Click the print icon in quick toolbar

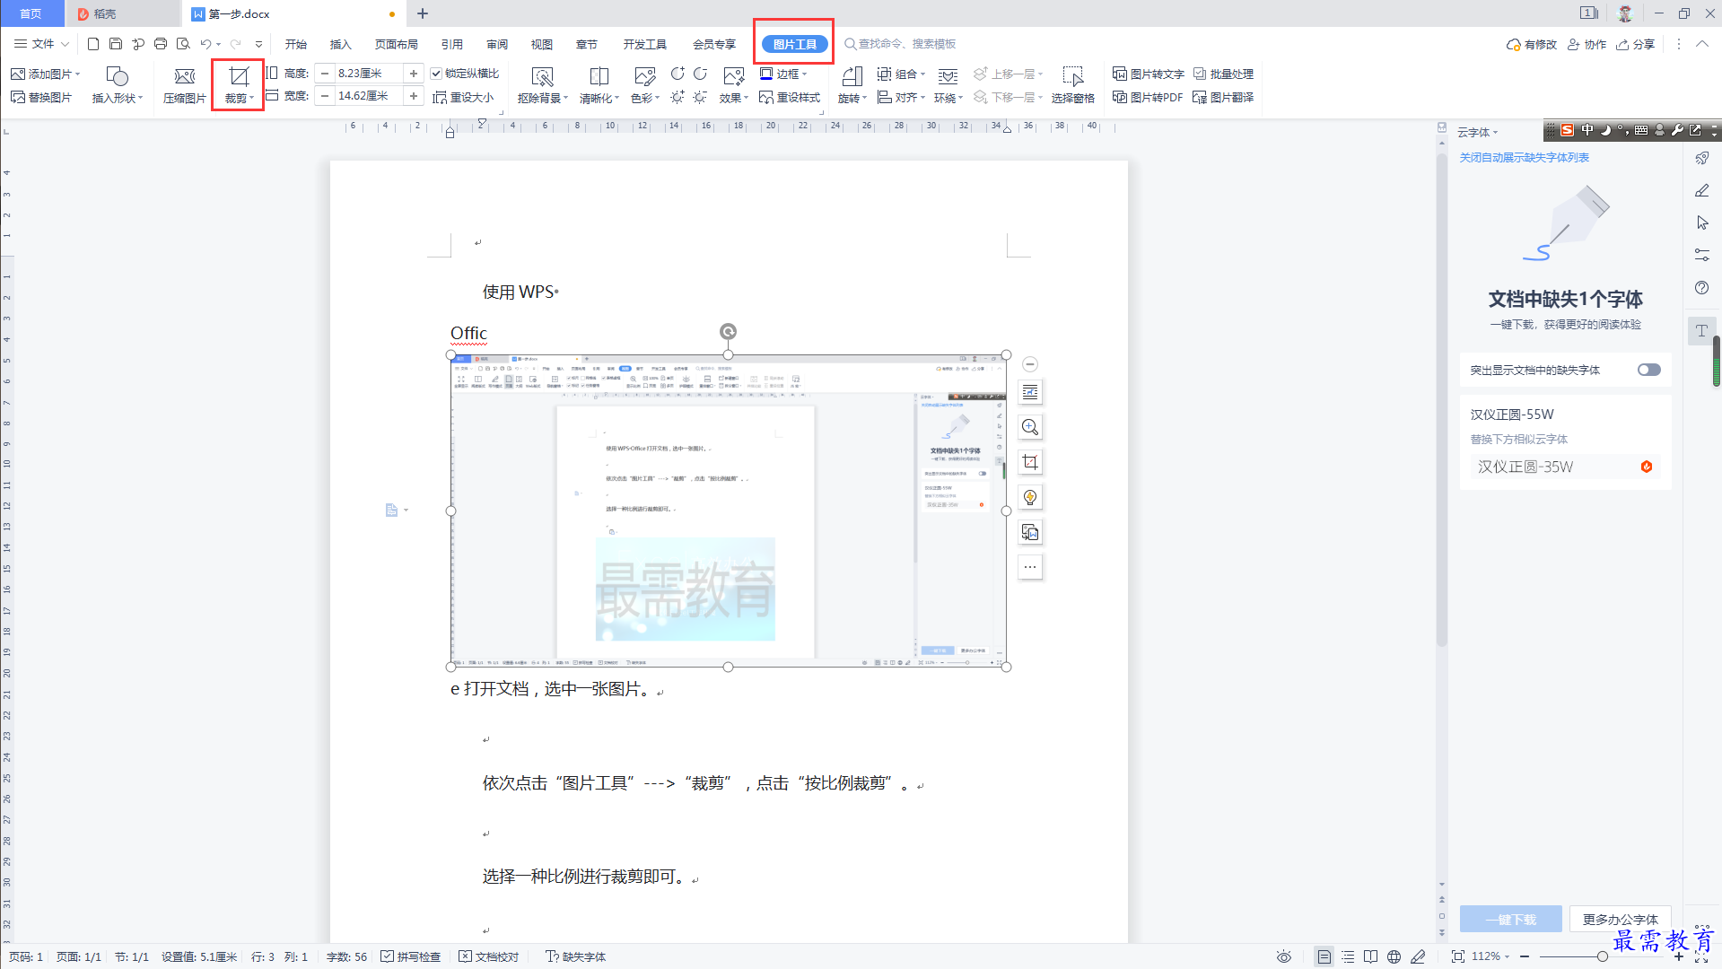click(161, 44)
